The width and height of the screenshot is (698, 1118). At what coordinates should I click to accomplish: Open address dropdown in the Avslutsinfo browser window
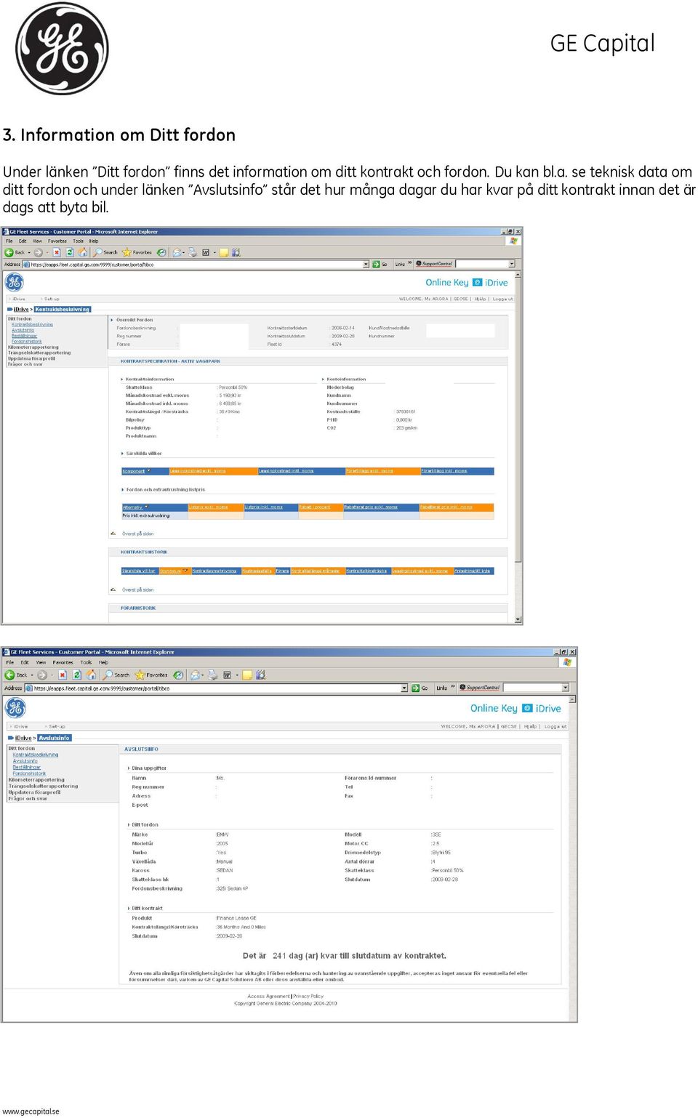point(404,688)
